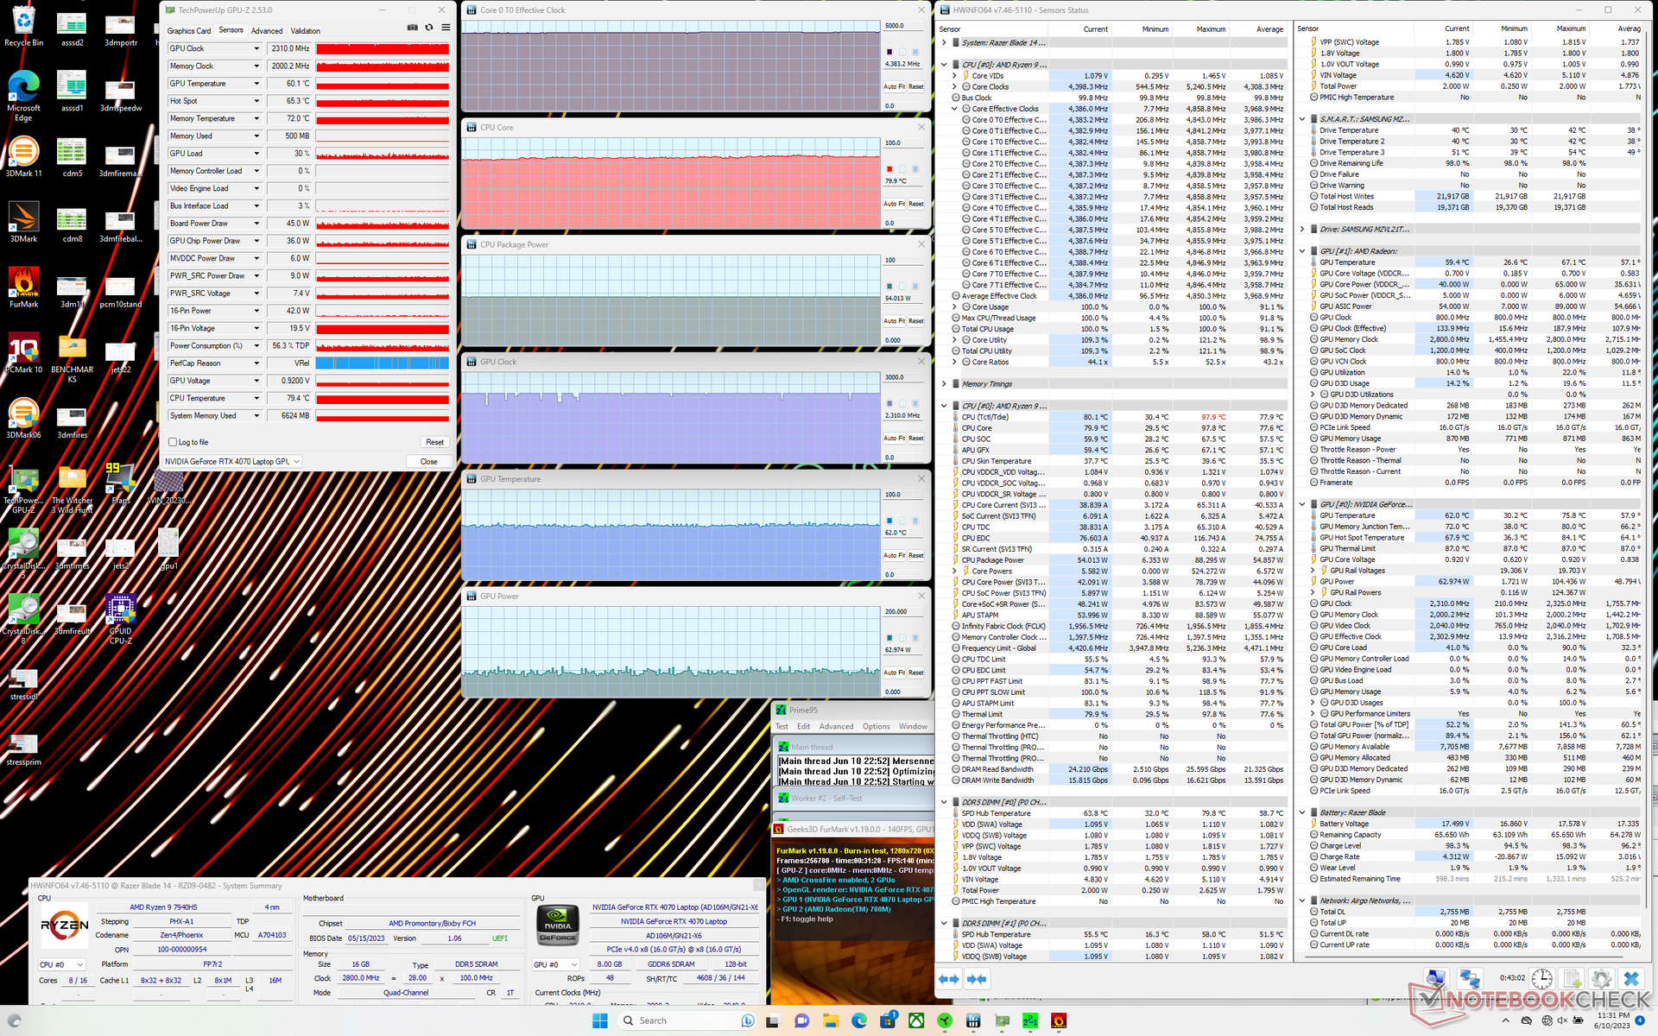This screenshot has width=1658, height=1036.
Task: Click the GPU-Z screenshot camera icon
Action: [x=413, y=28]
